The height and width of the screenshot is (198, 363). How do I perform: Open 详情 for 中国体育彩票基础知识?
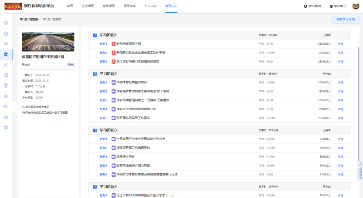point(340,82)
